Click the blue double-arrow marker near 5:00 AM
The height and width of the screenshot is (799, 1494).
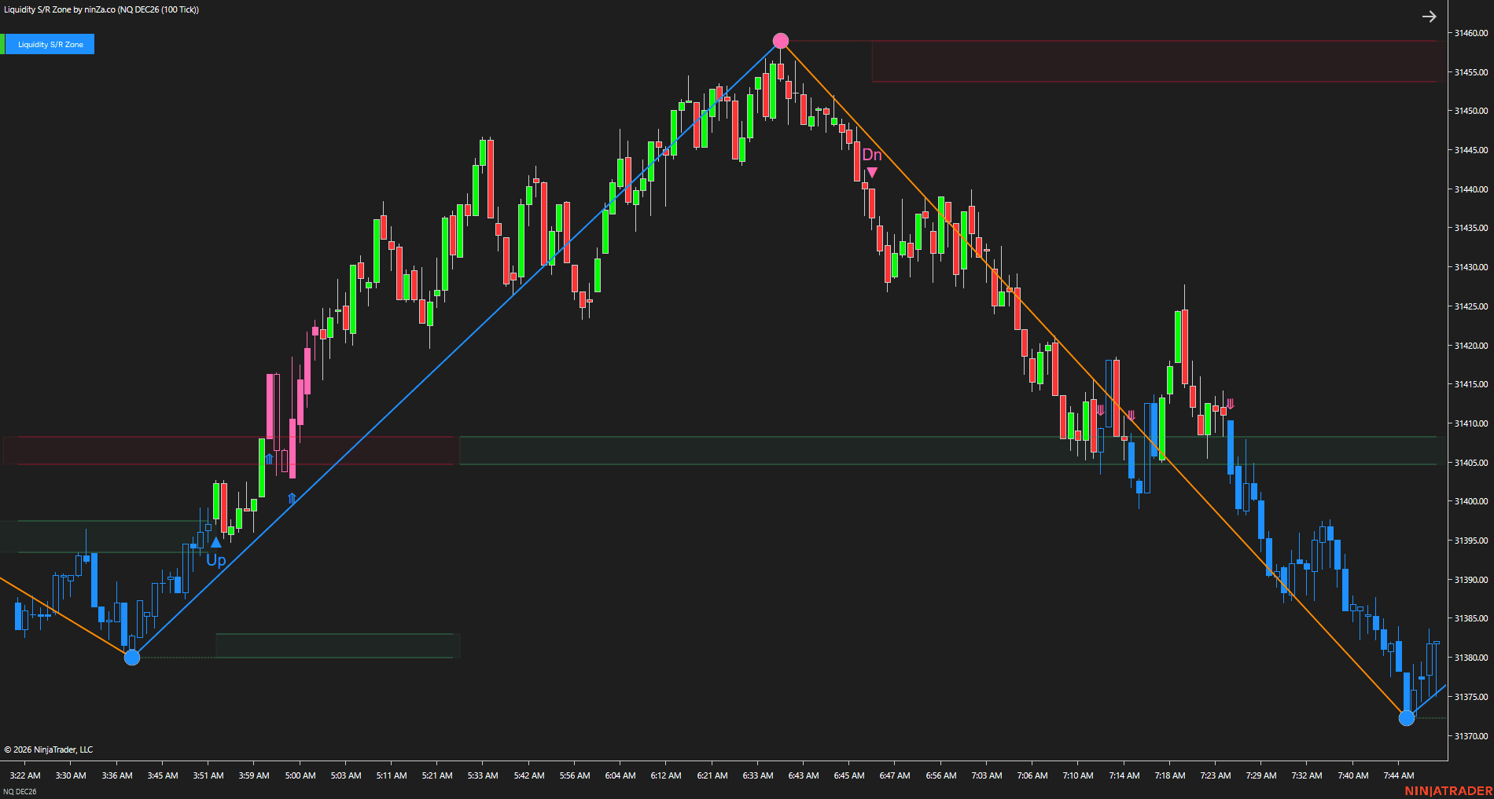pos(293,498)
